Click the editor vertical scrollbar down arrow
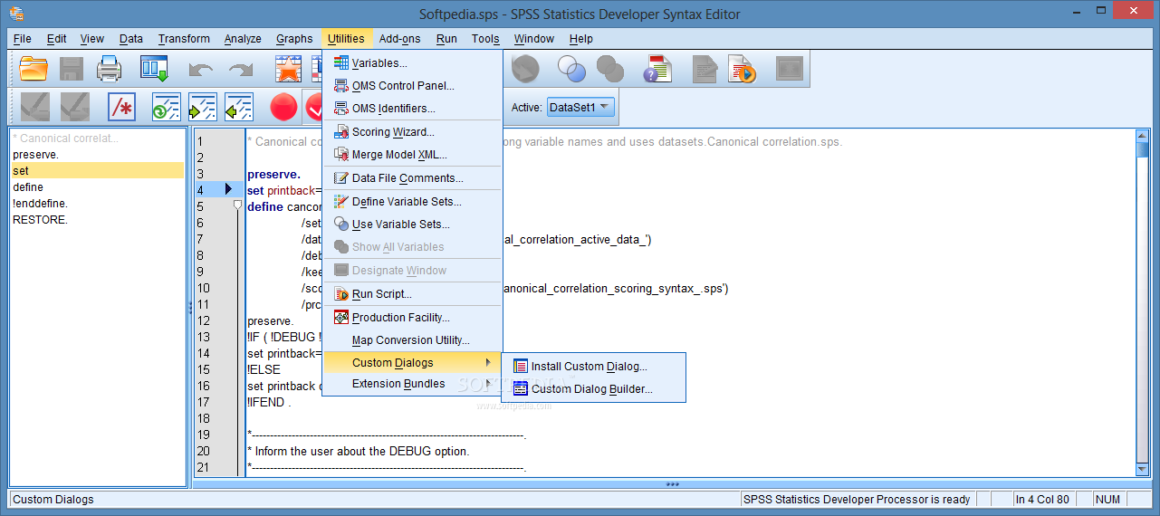 [1143, 468]
